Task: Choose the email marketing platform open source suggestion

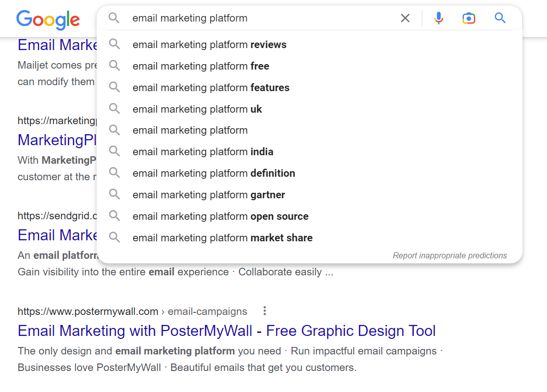Action: coord(220,216)
